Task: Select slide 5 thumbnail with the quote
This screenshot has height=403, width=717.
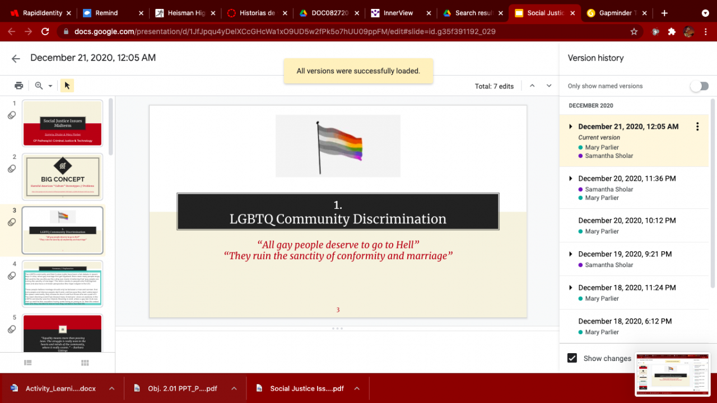Action: tap(62, 333)
